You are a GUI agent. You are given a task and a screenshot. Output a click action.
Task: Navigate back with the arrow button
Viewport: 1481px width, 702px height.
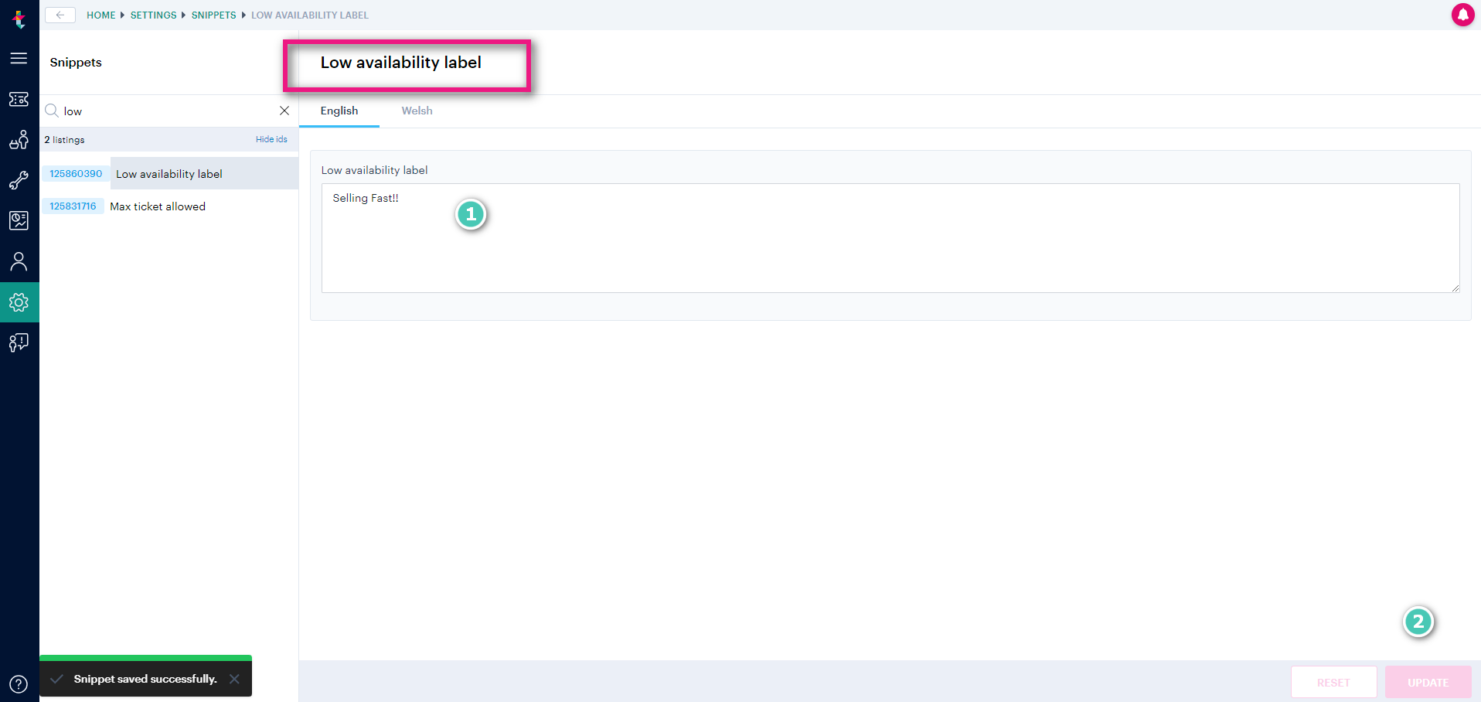[x=60, y=15]
